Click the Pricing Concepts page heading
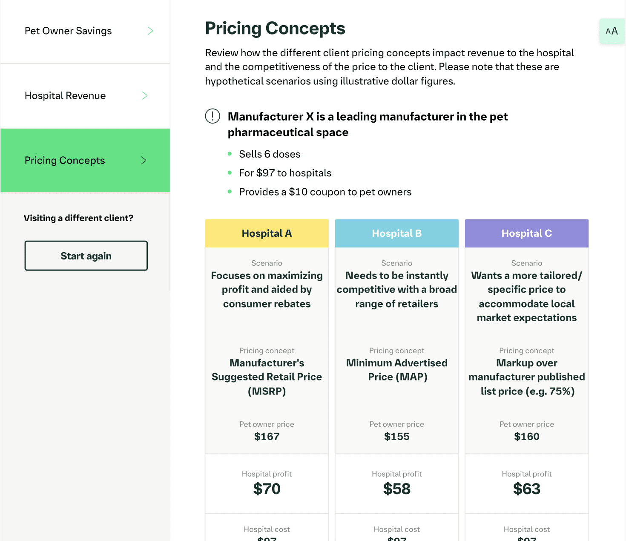 coord(275,29)
